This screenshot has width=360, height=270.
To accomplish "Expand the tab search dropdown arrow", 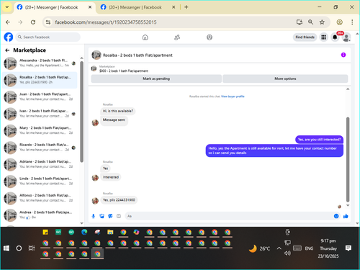I will [x=7, y=7].
